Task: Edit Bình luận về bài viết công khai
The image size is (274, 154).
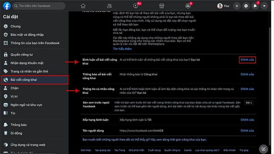Action: pos(247,60)
